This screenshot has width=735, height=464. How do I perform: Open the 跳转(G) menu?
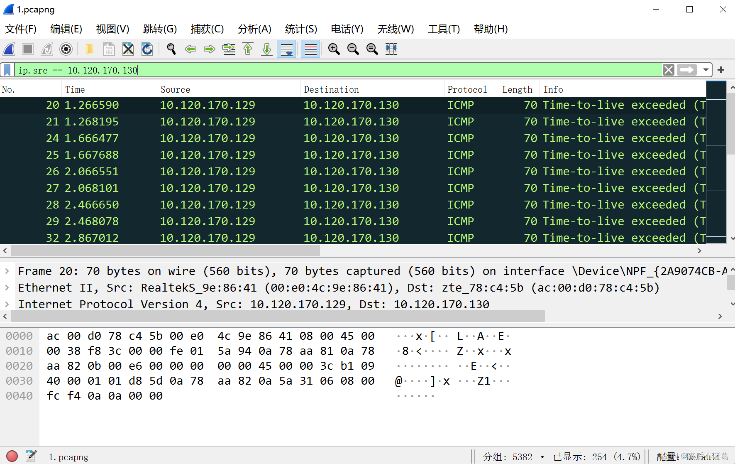click(x=160, y=29)
